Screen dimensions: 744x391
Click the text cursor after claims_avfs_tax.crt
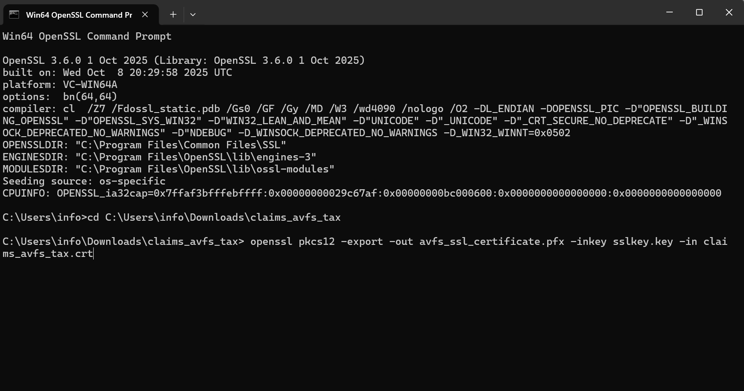93,253
